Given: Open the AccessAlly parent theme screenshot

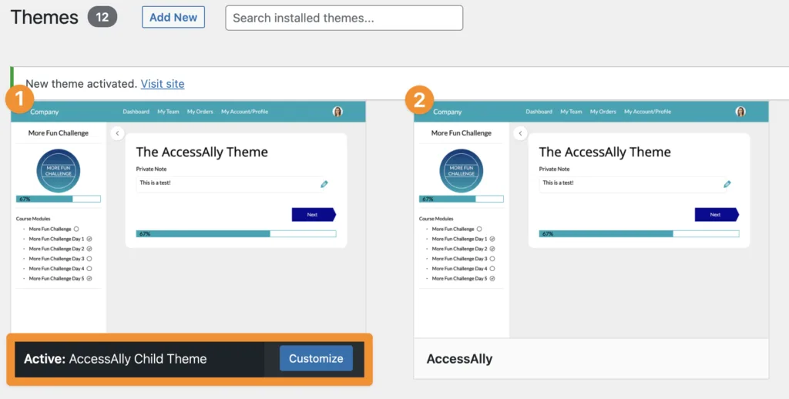Looking at the screenshot, I should pyautogui.click(x=591, y=220).
